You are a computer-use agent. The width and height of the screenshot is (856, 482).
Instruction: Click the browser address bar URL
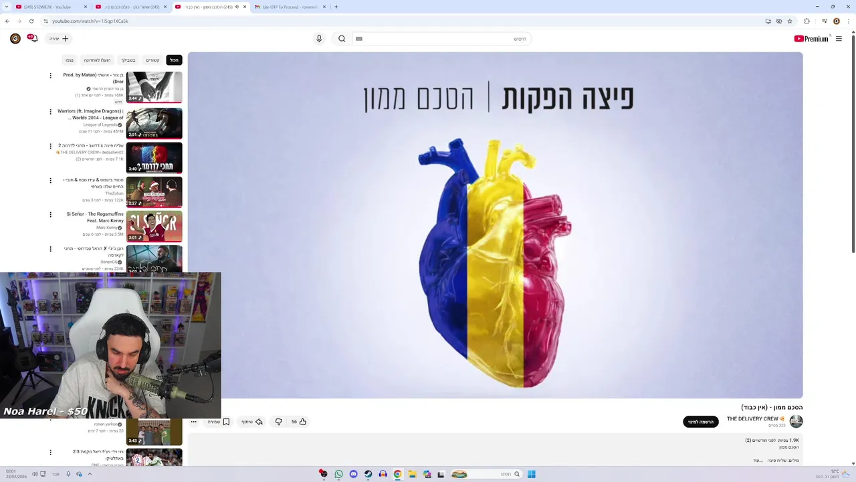click(90, 21)
